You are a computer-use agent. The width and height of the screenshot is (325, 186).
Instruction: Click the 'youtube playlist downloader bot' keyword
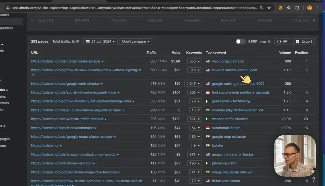tap(237, 110)
